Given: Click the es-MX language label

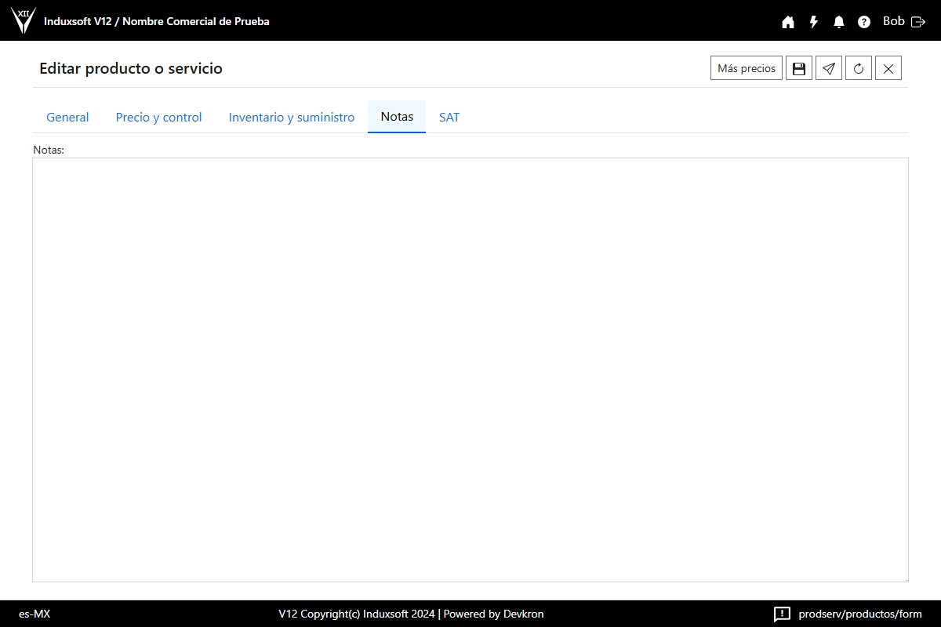Looking at the screenshot, I should tap(35, 614).
